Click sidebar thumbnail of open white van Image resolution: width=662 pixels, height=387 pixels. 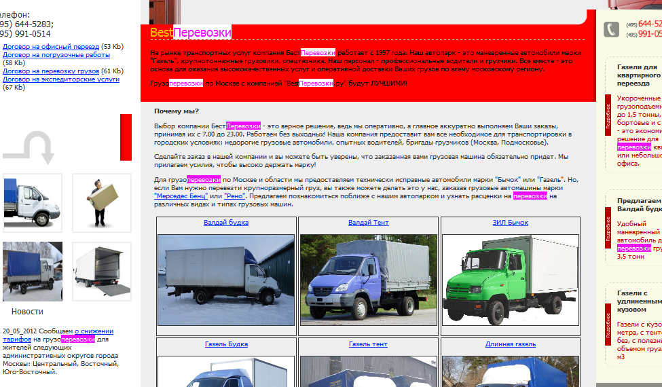[102, 272]
